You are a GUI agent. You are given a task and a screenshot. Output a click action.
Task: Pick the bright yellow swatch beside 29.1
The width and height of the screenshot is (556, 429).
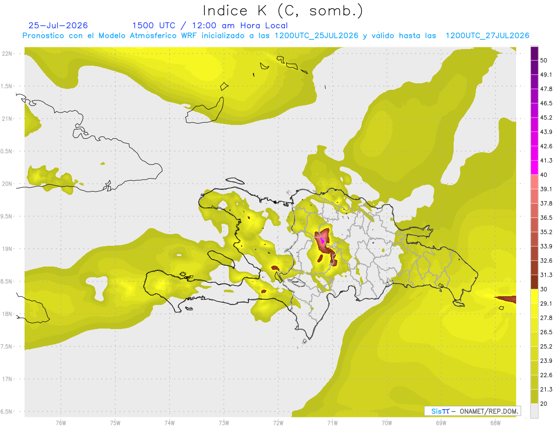534,296
